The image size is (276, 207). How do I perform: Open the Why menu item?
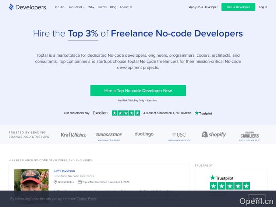tap(91, 7)
